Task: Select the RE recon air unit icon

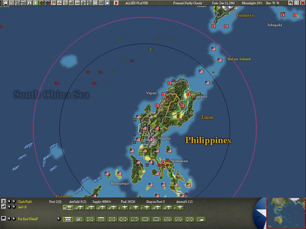Action: pos(68,208)
